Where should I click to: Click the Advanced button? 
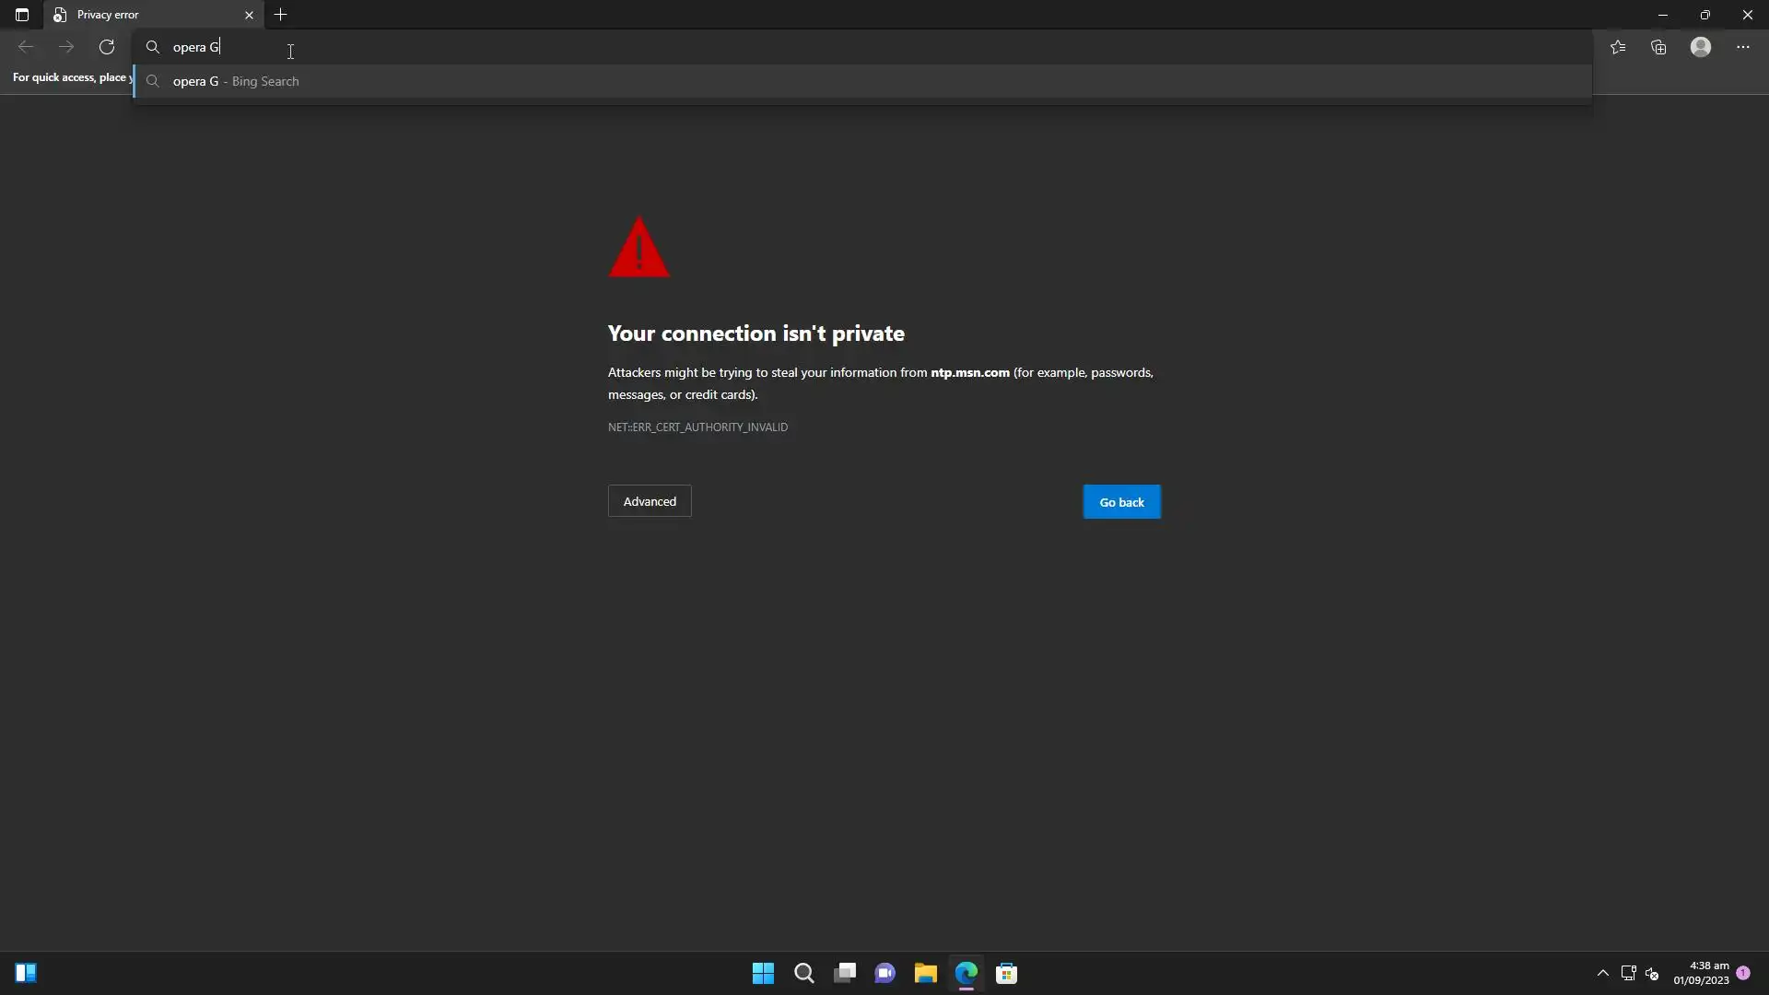pyautogui.click(x=650, y=501)
